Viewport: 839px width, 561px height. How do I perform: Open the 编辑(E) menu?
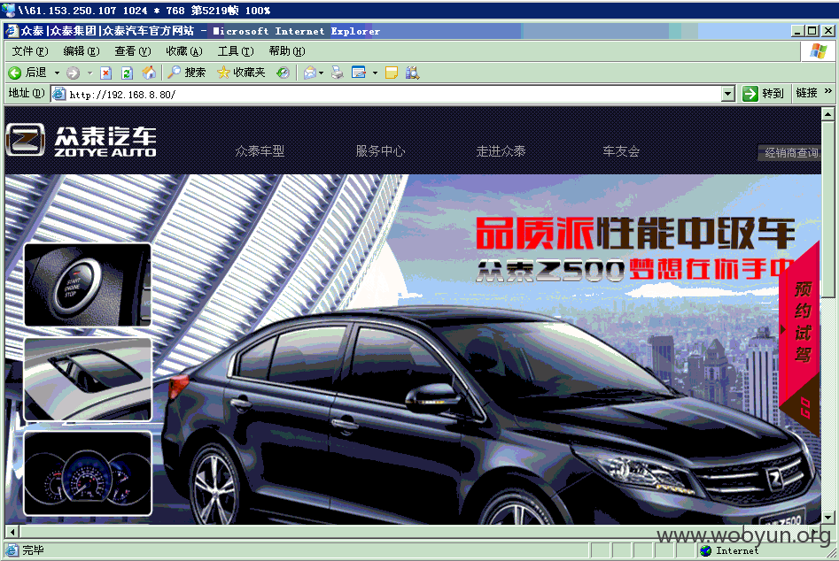click(x=82, y=51)
